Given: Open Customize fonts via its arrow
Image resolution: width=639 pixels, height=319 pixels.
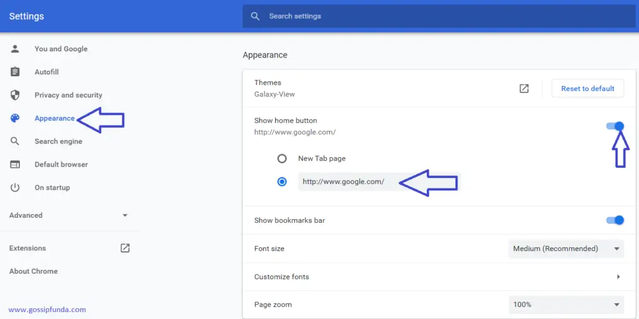Looking at the screenshot, I should [618, 277].
